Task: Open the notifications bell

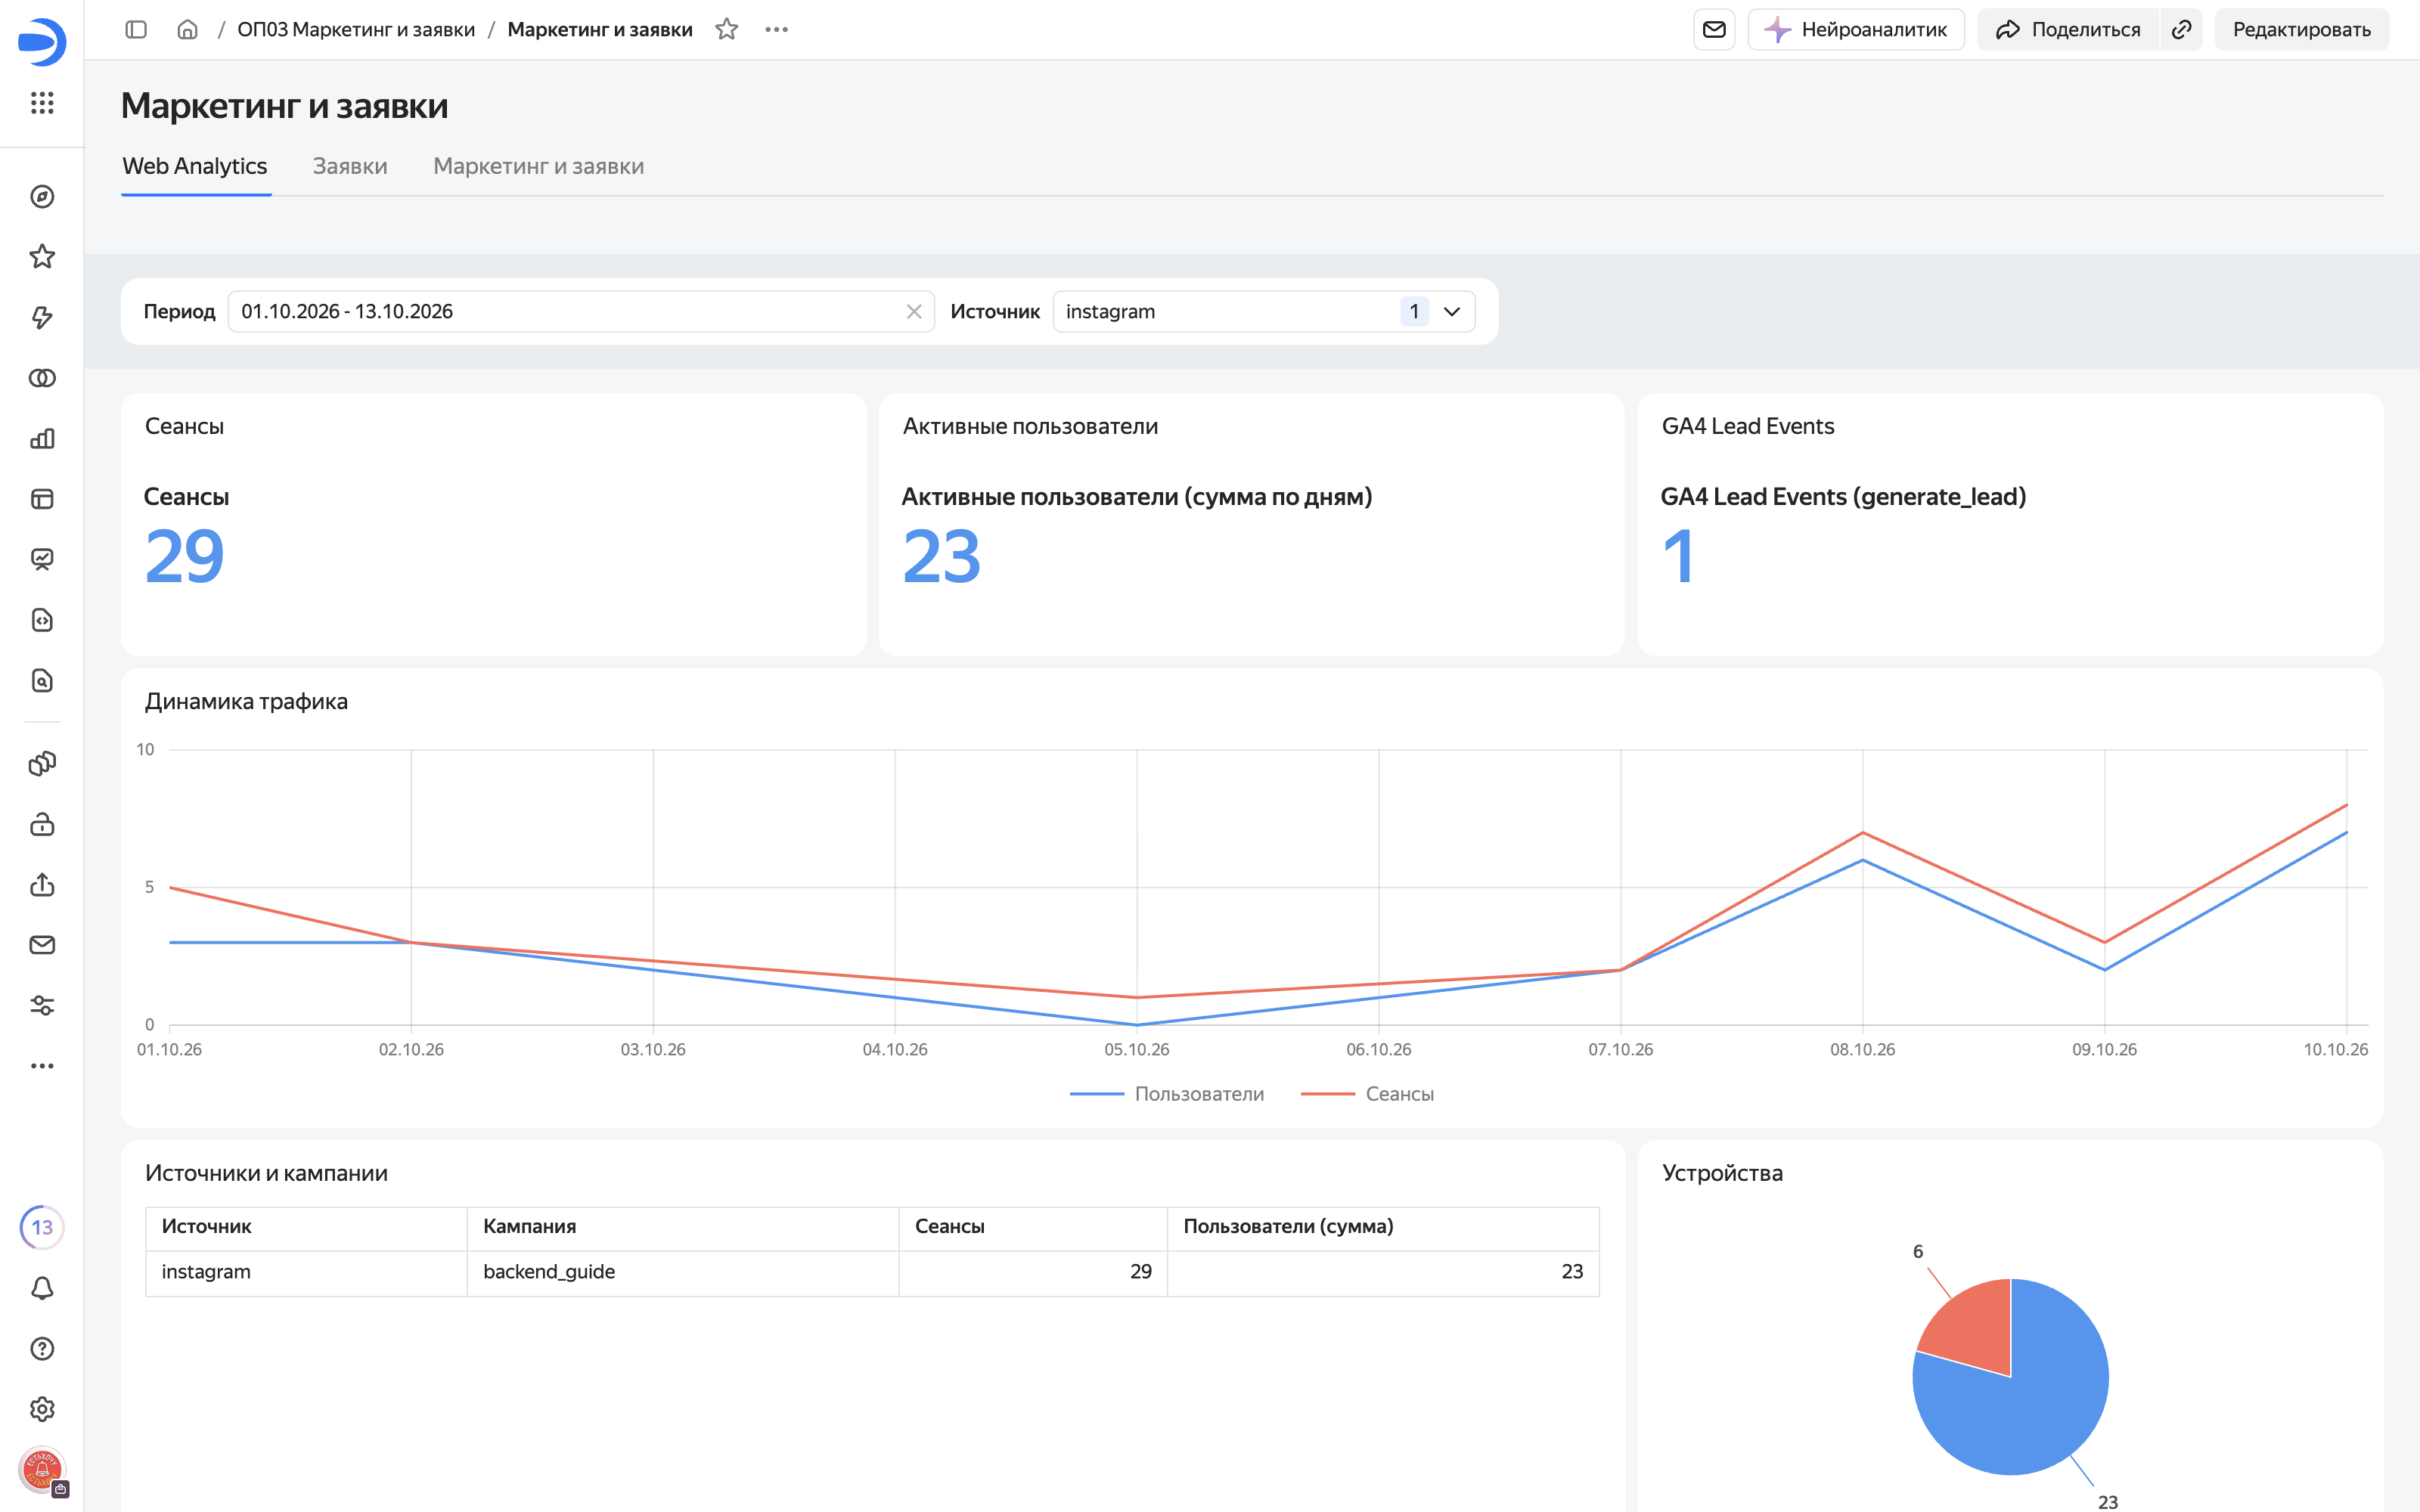Action: pos(42,1288)
